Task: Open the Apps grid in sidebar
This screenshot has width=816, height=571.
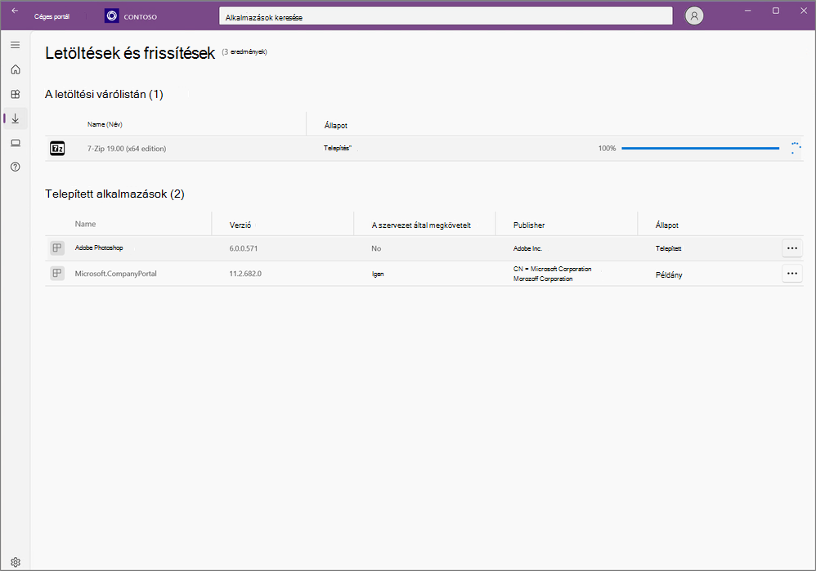Action: 15,94
